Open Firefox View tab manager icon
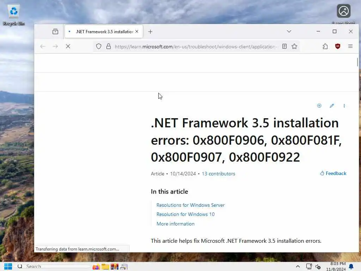The image size is (361, 271). (55, 31)
